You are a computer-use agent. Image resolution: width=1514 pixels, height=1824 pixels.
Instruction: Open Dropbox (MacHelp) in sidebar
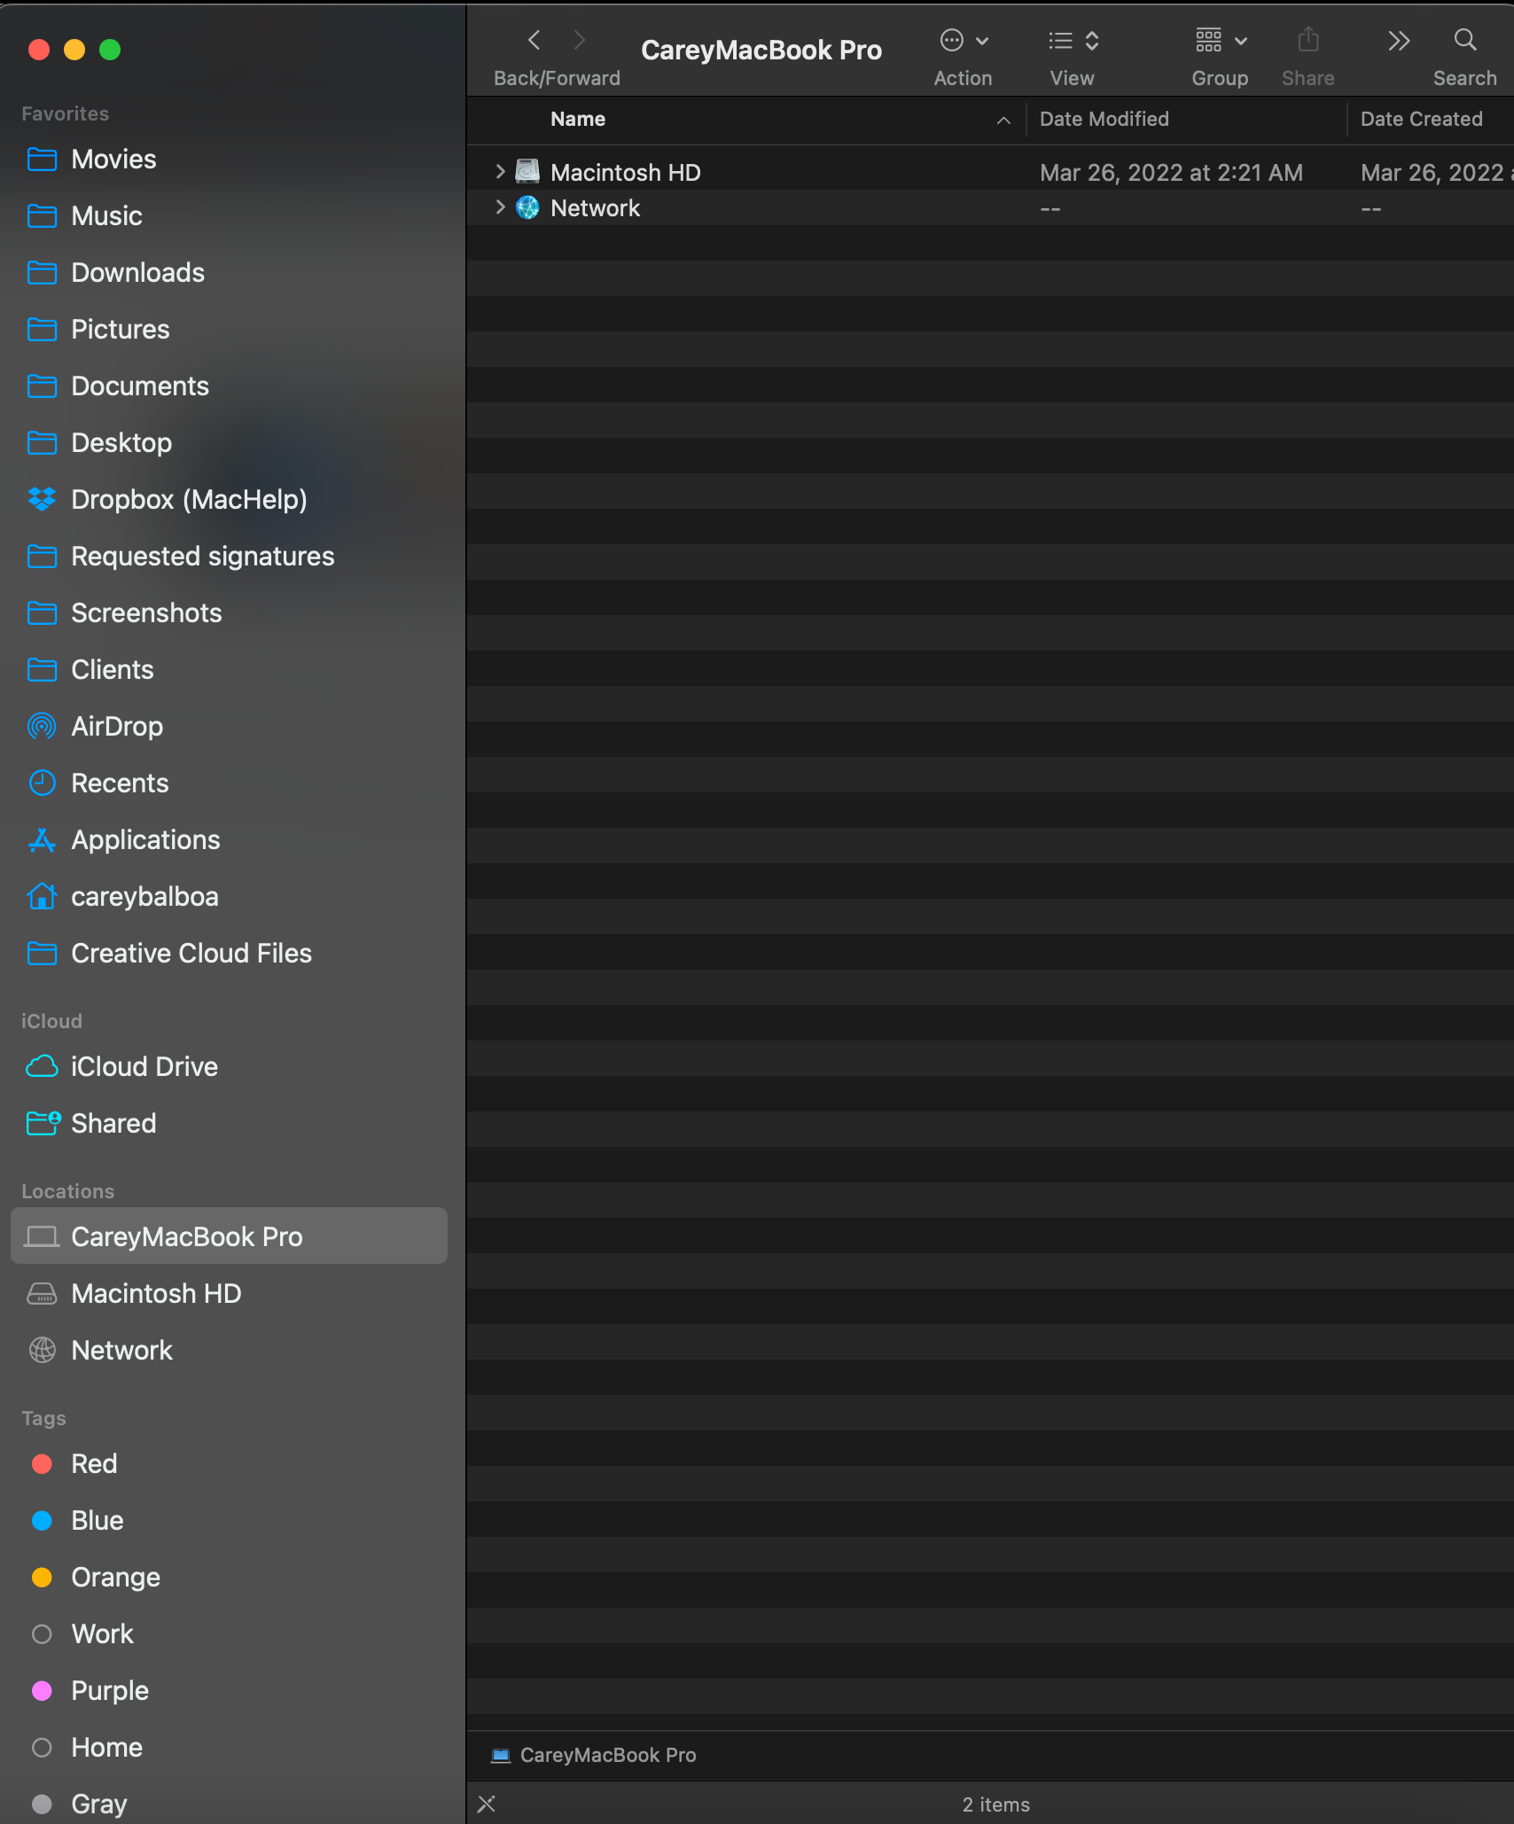point(229,500)
